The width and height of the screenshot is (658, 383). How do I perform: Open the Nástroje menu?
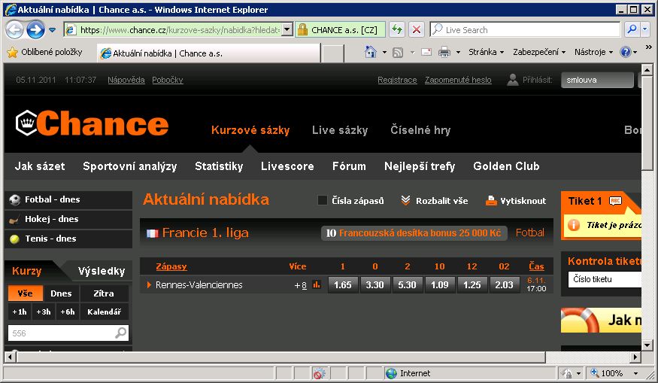593,52
